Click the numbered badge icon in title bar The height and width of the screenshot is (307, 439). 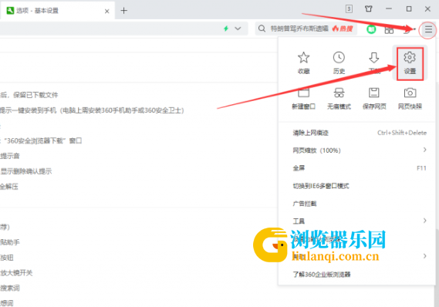click(x=349, y=9)
